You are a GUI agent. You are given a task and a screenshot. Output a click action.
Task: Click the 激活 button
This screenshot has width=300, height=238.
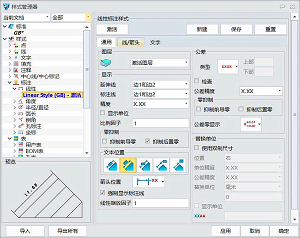click(x=111, y=29)
